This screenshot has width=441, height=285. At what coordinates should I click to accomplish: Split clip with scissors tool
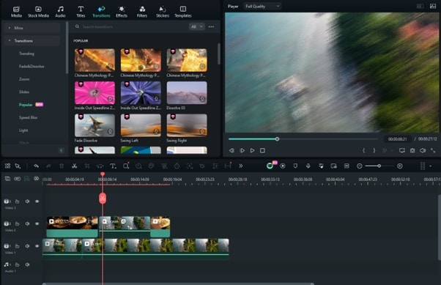click(x=74, y=166)
